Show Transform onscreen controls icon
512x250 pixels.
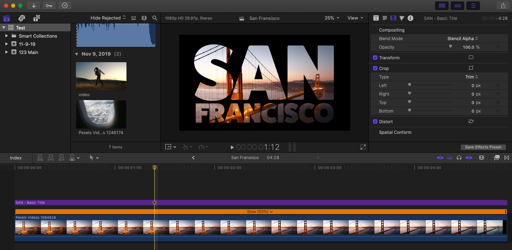tap(471, 57)
